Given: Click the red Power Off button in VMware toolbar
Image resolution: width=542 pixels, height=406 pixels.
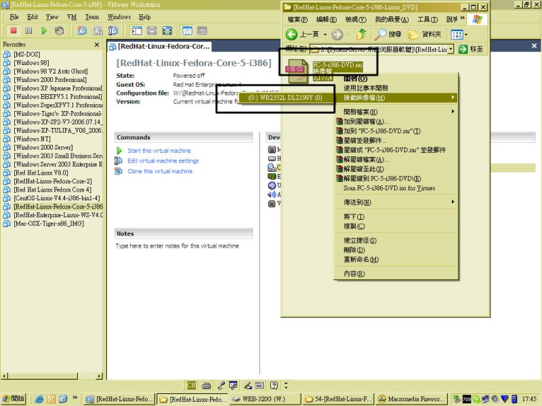Looking at the screenshot, I should pos(14,30).
